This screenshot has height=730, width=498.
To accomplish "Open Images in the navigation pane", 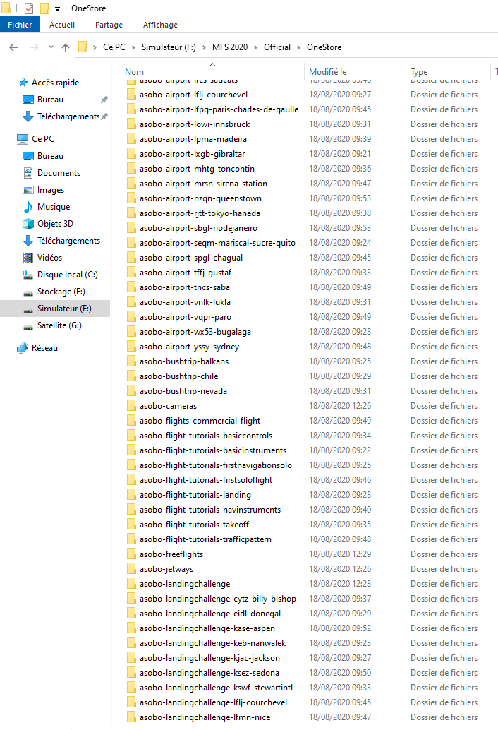I will pyautogui.click(x=51, y=190).
